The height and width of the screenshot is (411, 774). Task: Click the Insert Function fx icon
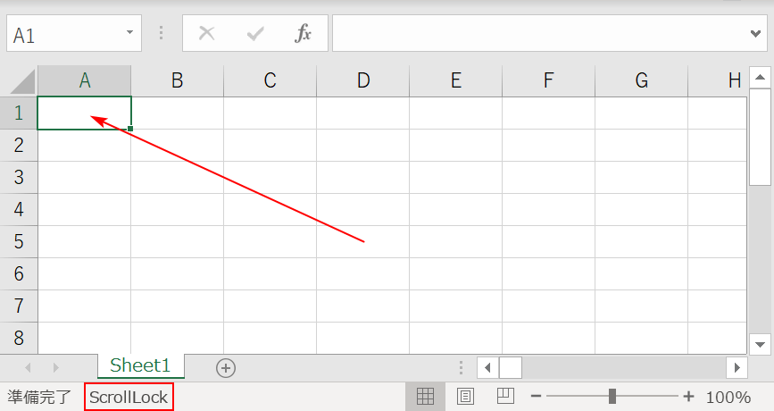point(304,34)
